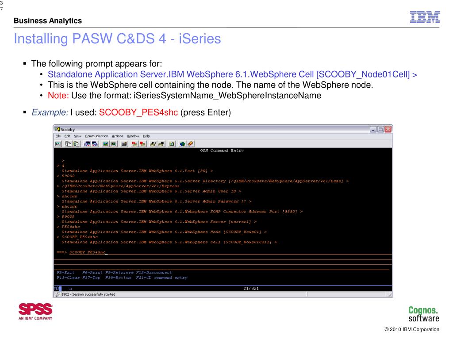
Task: Click the Scooby window title bar icon
Action: (x=57, y=129)
